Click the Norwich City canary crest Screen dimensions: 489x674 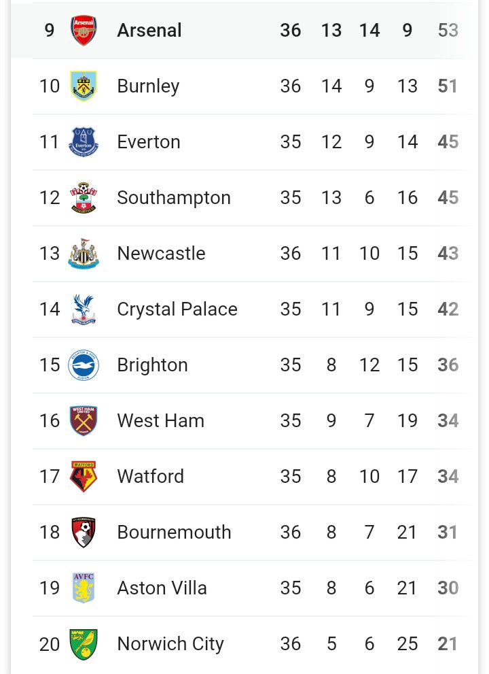(84, 644)
